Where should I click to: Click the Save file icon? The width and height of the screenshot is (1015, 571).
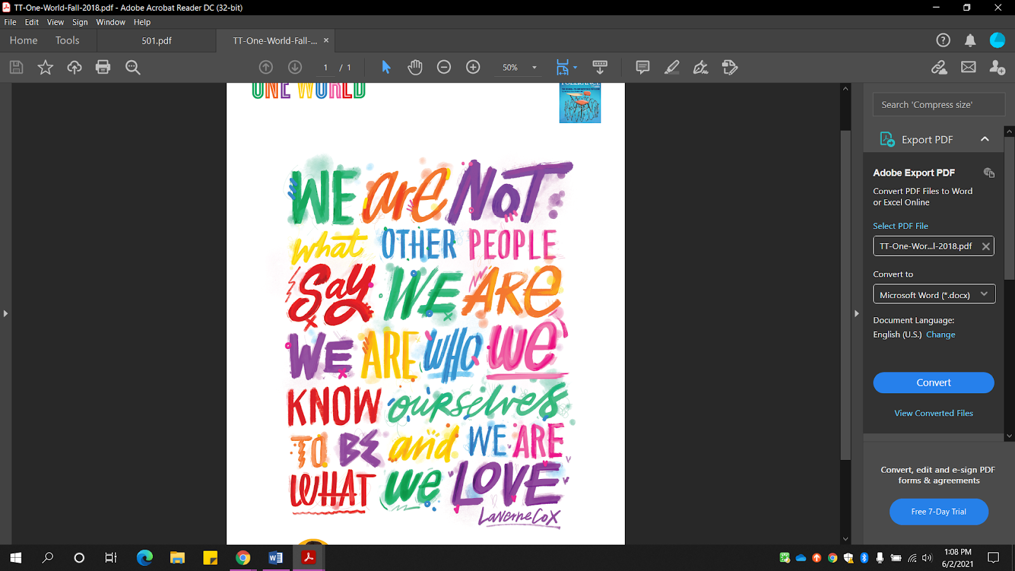pyautogui.click(x=16, y=67)
